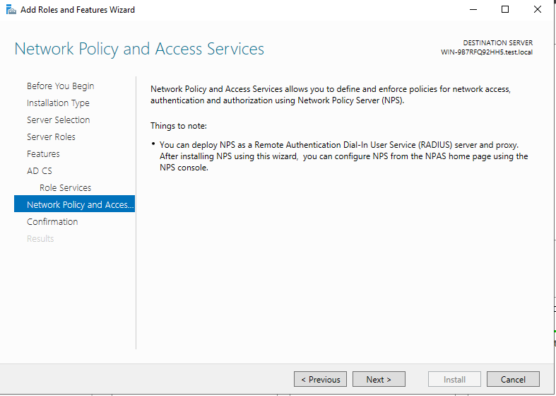Go to the Confirmation step
556x396 pixels.
click(52, 222)
